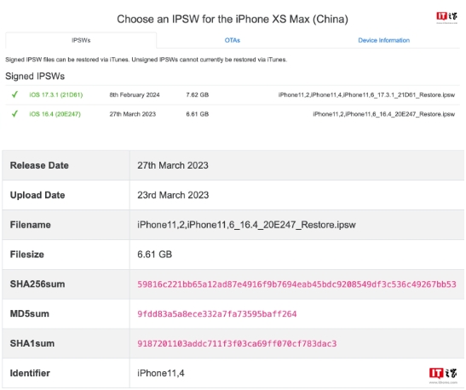Click the iPhone11,4 Identifier value
Viewport: 466px width, 390px height.
(161, 373)
